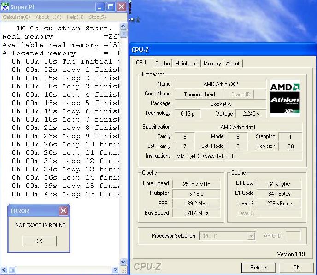
Task: Click the horizontal scrollbar left arrow in Super PI
Action: coord(4,270)
